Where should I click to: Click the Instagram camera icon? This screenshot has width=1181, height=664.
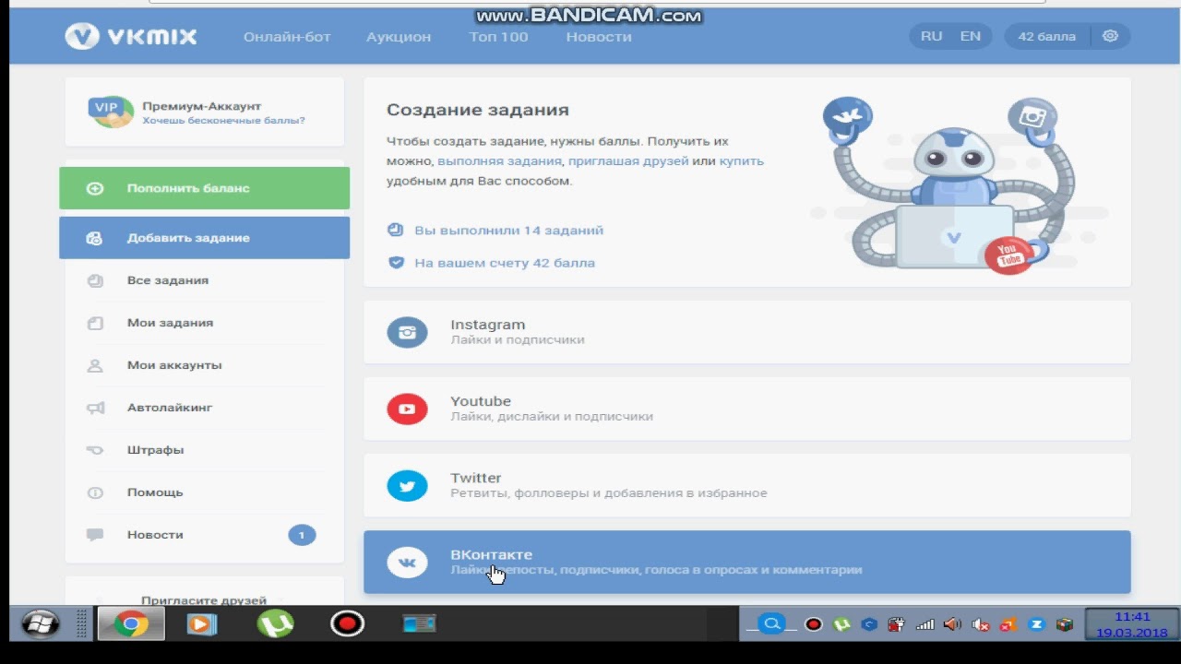tap(407, 332)
